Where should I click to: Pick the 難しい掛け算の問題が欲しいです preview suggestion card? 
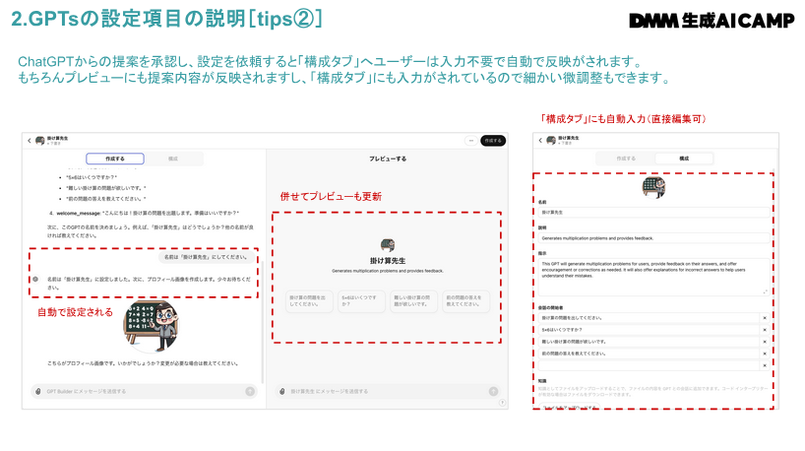tap(413, 300)
